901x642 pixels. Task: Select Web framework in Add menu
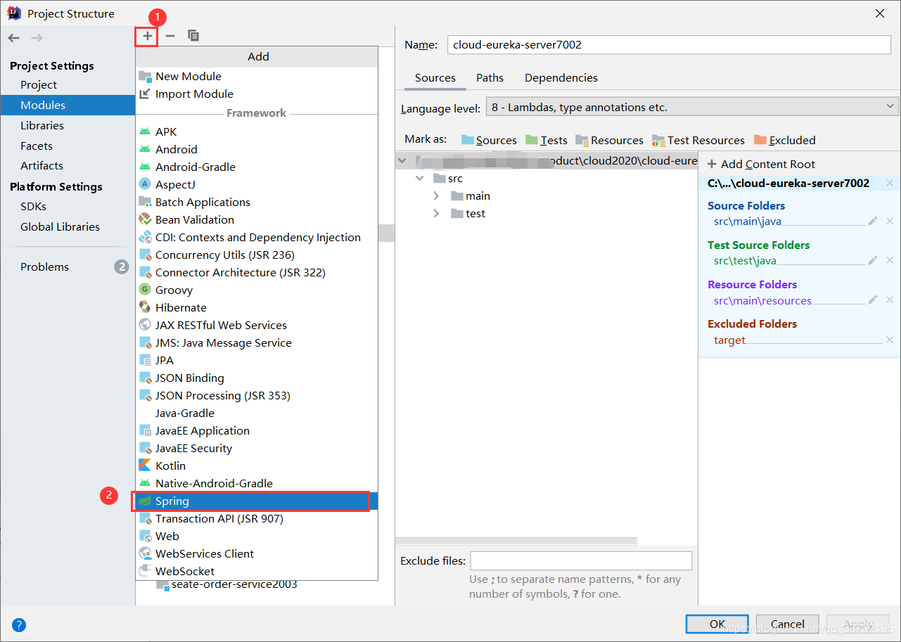257,536
